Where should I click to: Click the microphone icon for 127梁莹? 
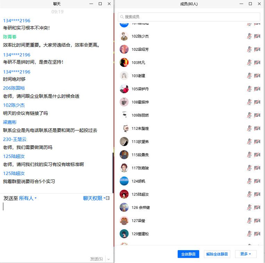[249, 221]
